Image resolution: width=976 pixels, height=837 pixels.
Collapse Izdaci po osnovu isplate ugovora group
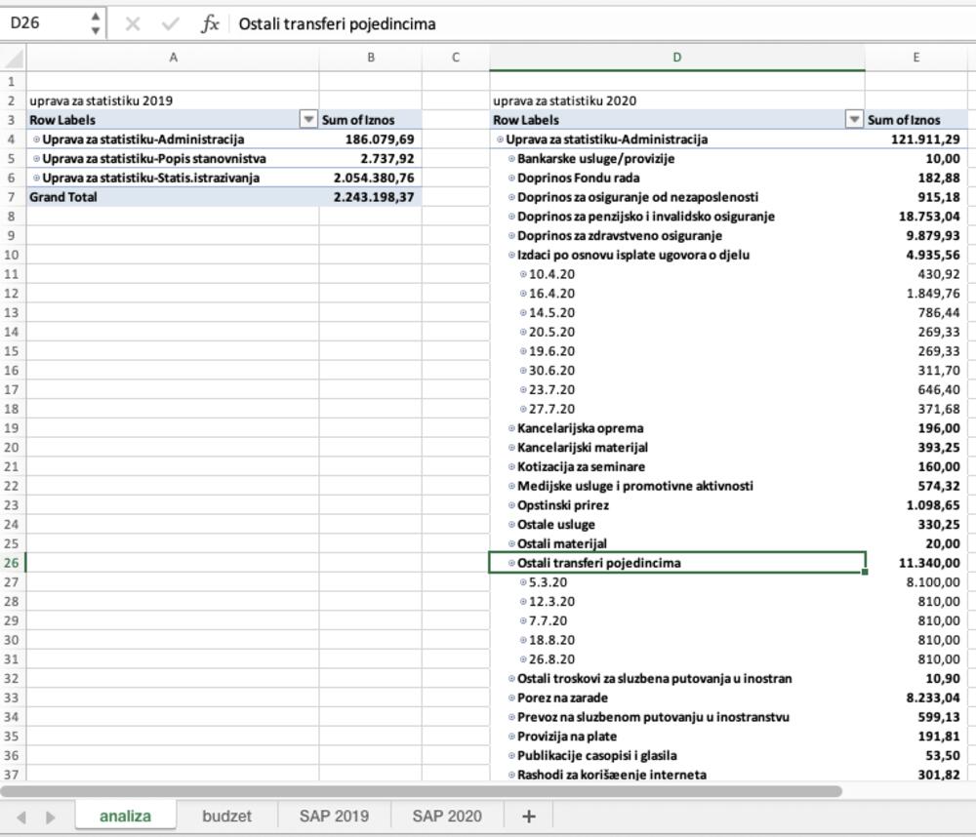click(x=511, y=256)
